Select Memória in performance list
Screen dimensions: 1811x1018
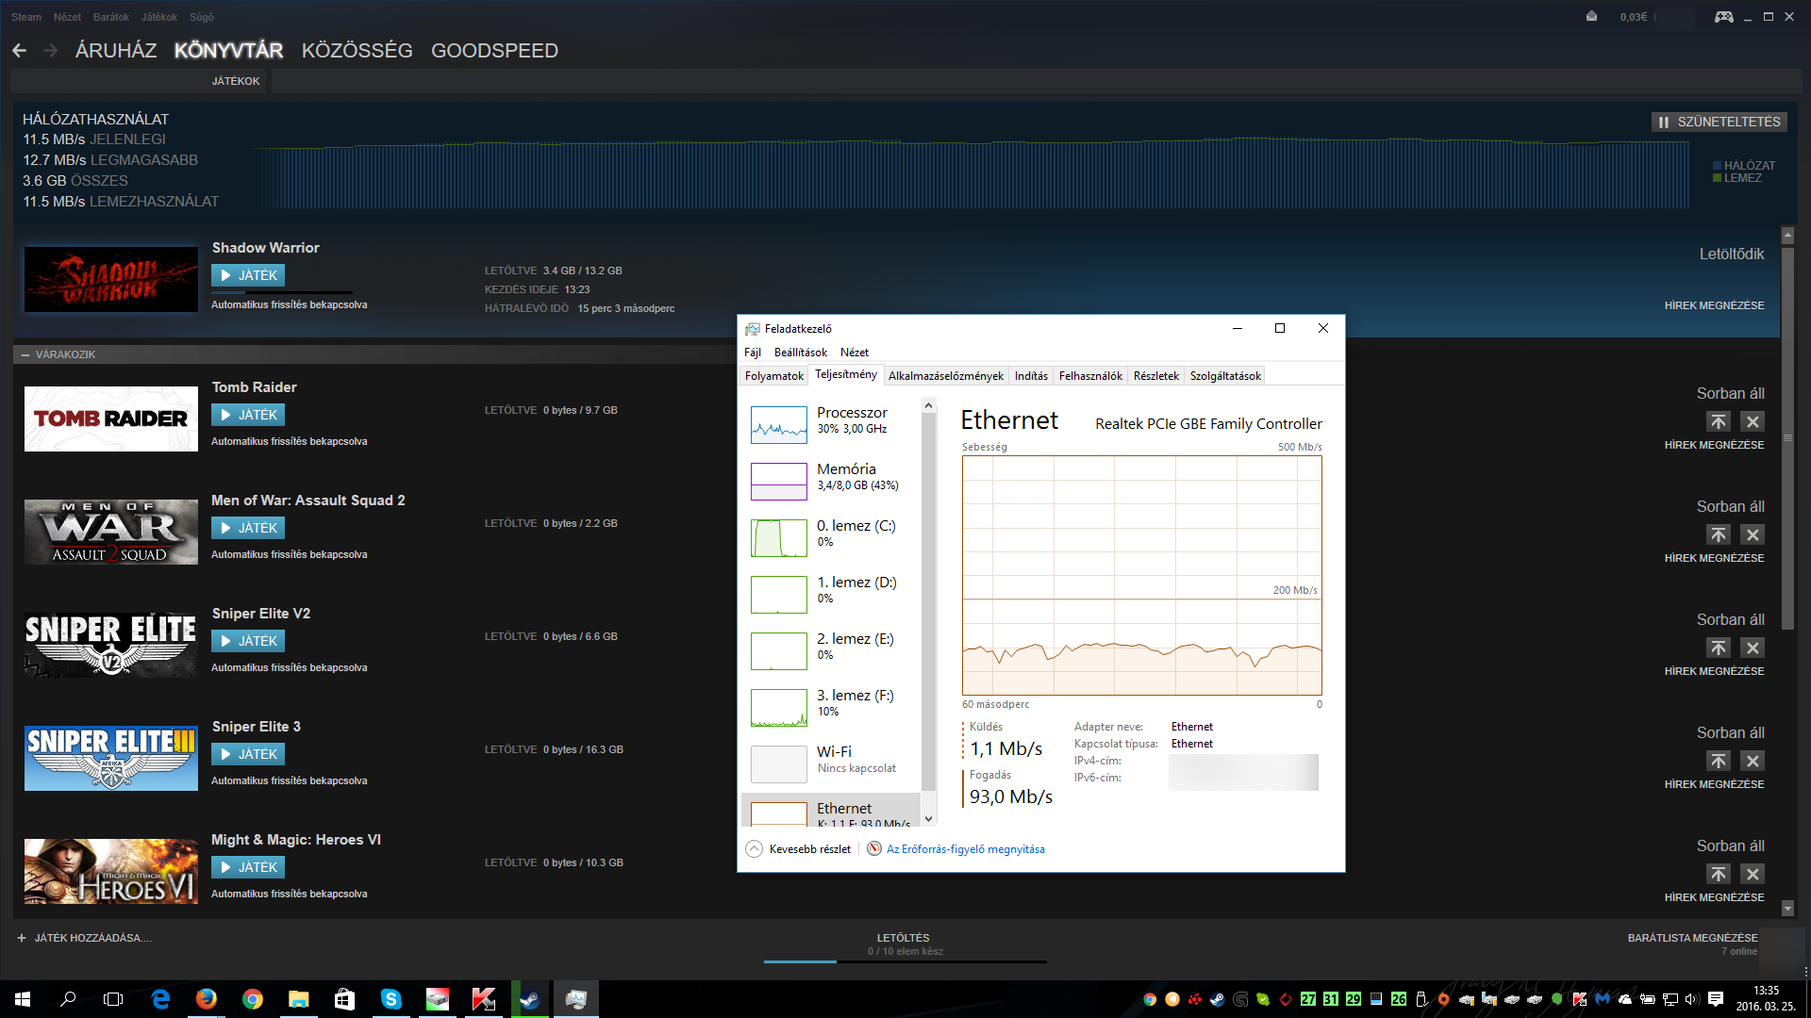830,481
